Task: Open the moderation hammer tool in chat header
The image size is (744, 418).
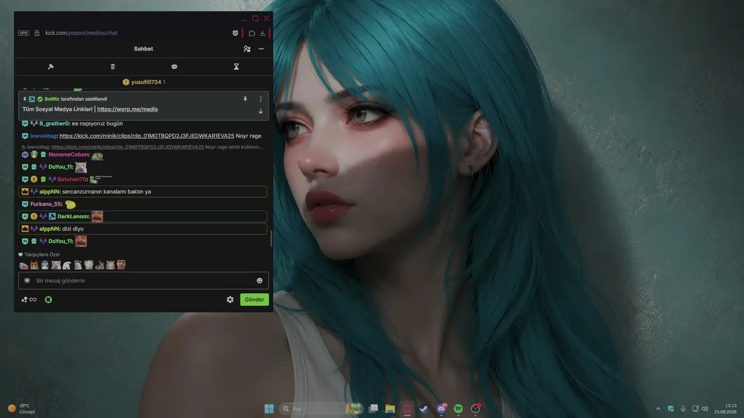Action: coord(51,67)
